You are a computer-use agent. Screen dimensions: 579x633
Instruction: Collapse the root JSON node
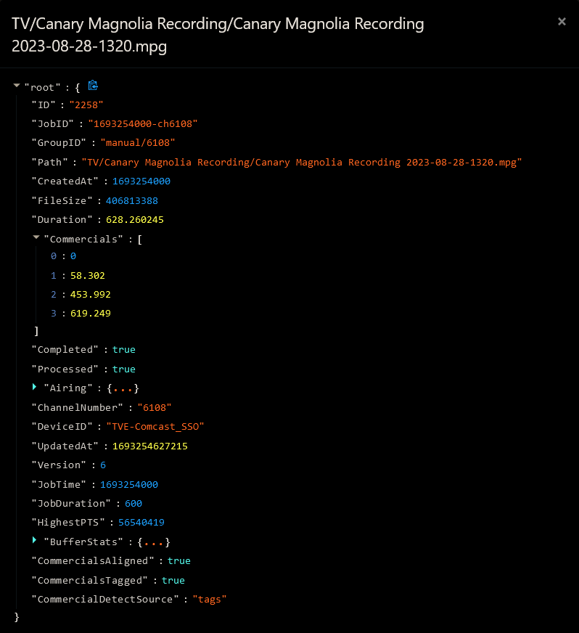pos(17,86)
